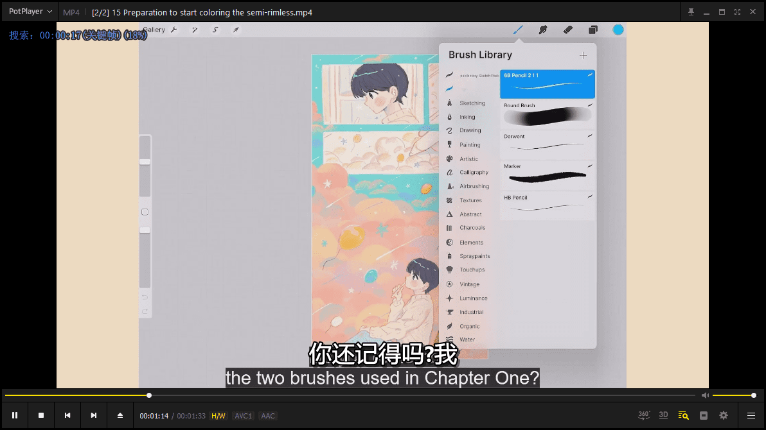The image size is (766, 430).
Task: Toggle PotPlayer fullscreen mode
Action: pos(737,12)
